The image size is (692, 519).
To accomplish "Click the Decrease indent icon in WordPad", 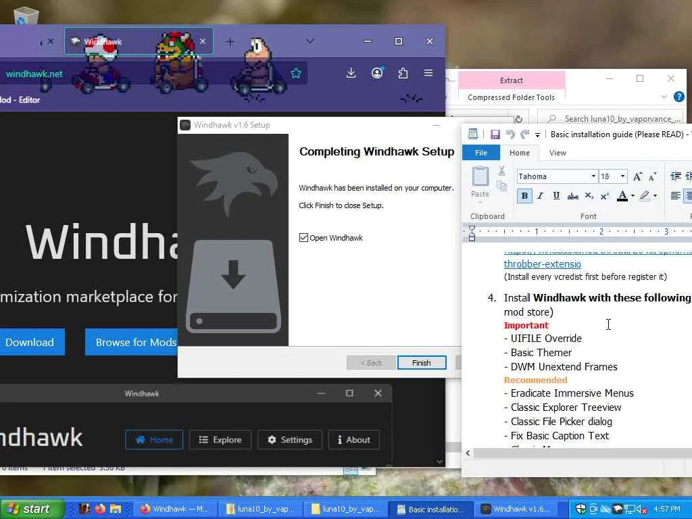I will pyautogui.click(x=675, y=176).
